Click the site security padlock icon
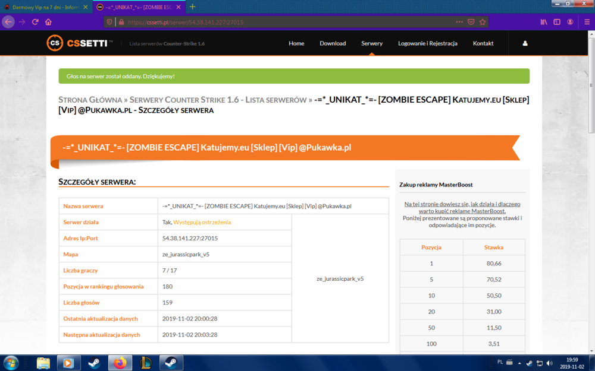Viewport: 595px width, 371px height. [121, 22]
